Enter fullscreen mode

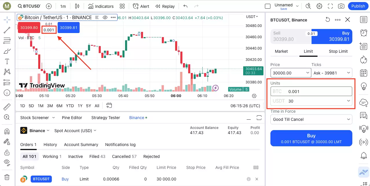point(330,6)
